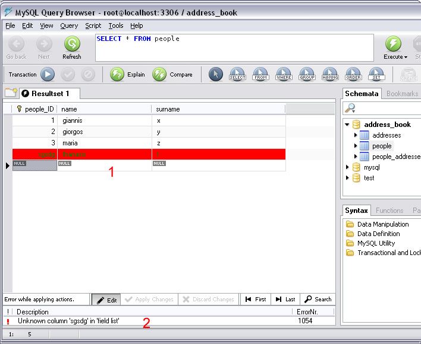Jump to First row button
The image size is (421, 344).
coord(256,300)
